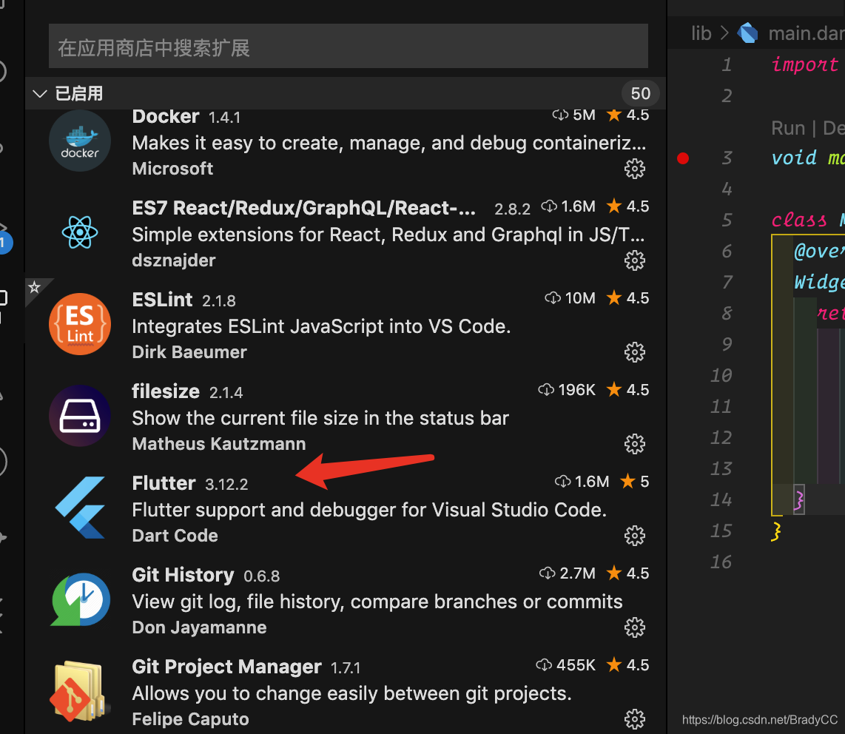Open ES7 React/Redux/GraphQL extension title
The image size is (845, 734).
(x=304, y=208)
